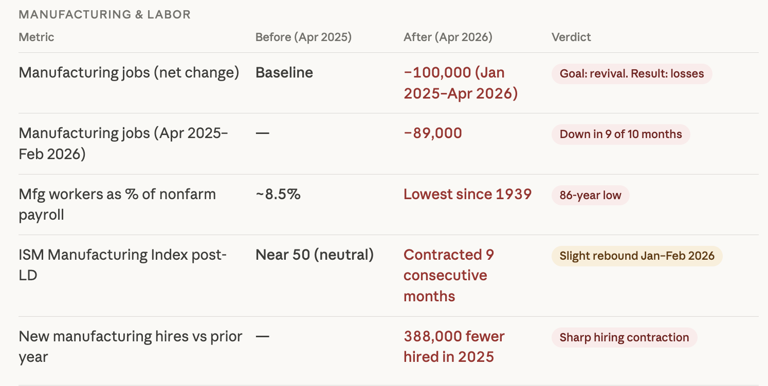
Task: Select the '−100,000 (Jan 2025–Apr 2026)' value
Action: click(x=460, y=83)
